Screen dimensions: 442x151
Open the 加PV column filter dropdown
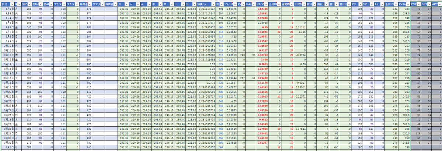coord(29,4)
